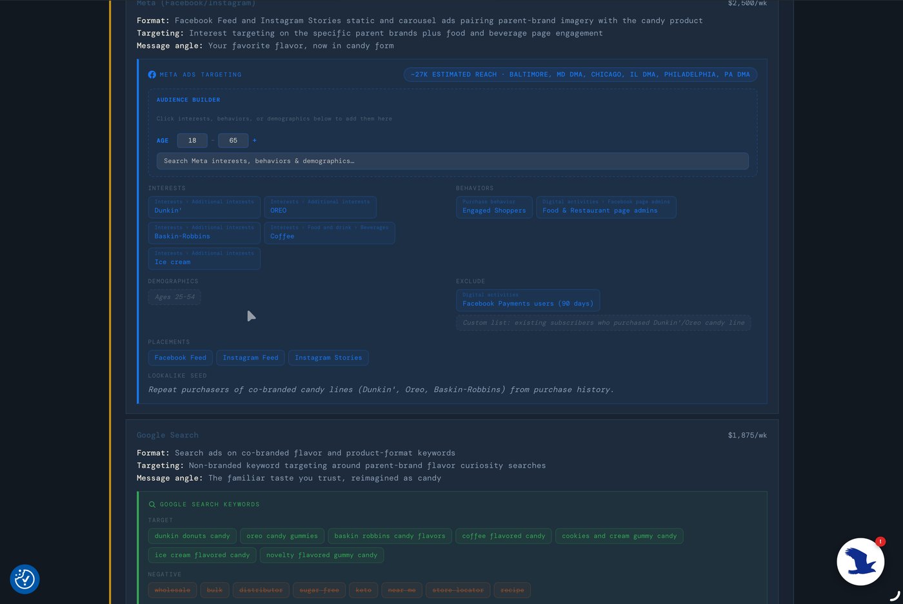The width and height of the screenshot is (903, 604).
Task: Click the negative keyword wholesale
Action: (172, 590)
